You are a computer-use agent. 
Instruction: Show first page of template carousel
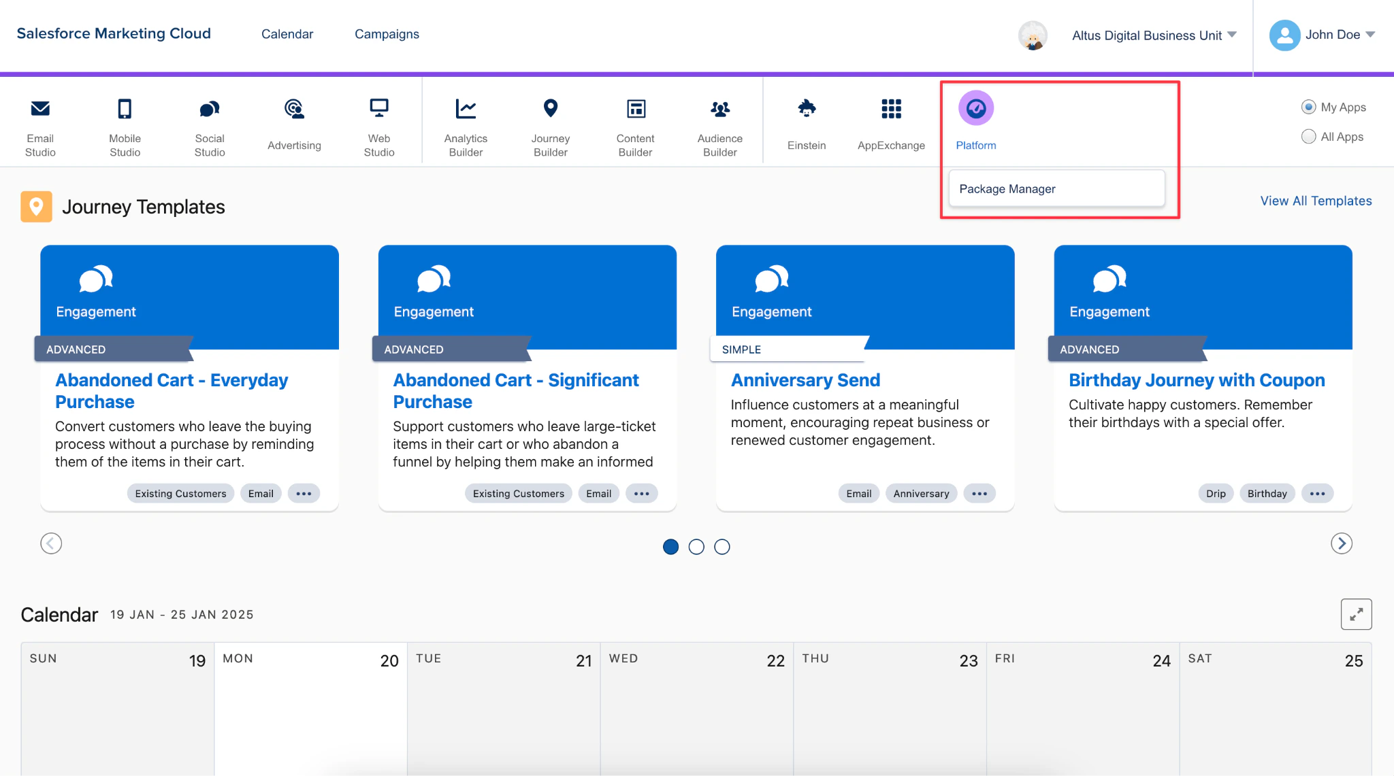[670, 547]
